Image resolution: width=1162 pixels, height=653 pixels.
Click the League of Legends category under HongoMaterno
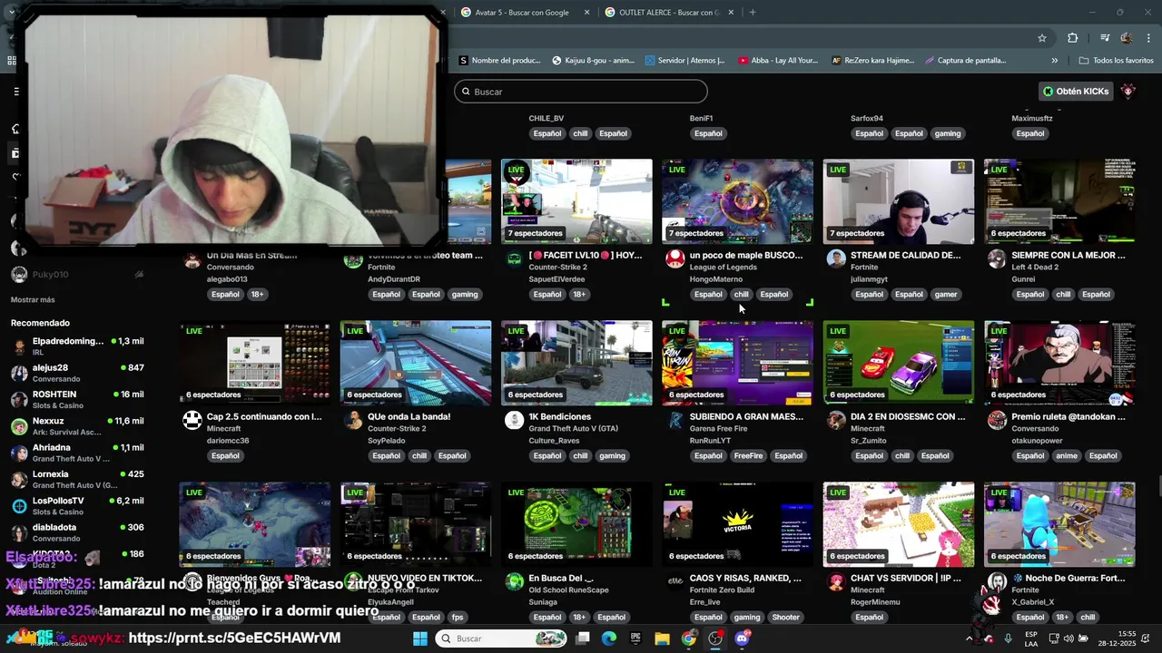pos(723,268)
